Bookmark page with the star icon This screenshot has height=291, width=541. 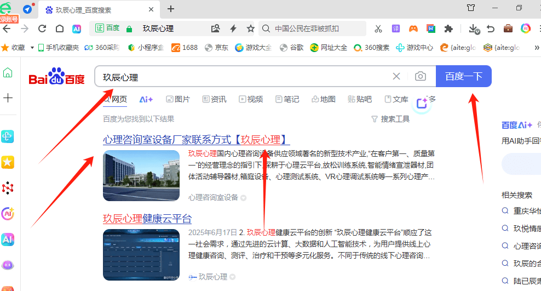[250, 28]
